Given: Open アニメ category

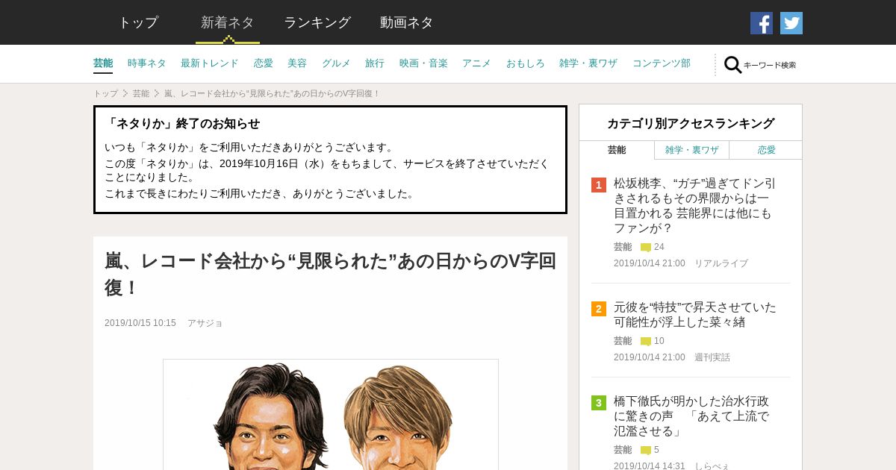Looking at the screenshot, I should pos(476,63).
